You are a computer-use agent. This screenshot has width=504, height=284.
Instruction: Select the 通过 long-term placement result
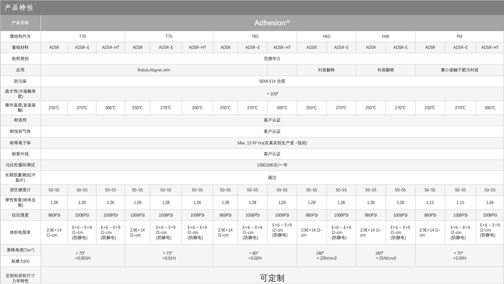pos(272,178)
